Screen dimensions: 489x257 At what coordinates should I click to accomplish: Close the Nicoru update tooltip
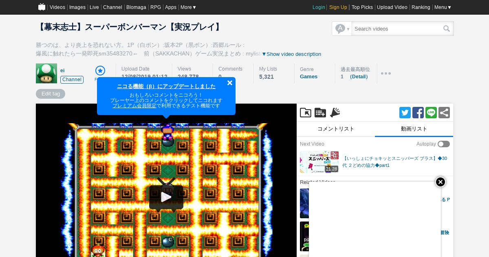pyautogui.click(x=230, y=83)
